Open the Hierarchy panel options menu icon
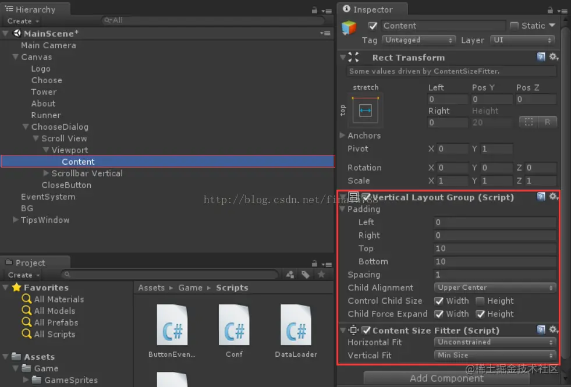571x387 pixels. [327, 11]
